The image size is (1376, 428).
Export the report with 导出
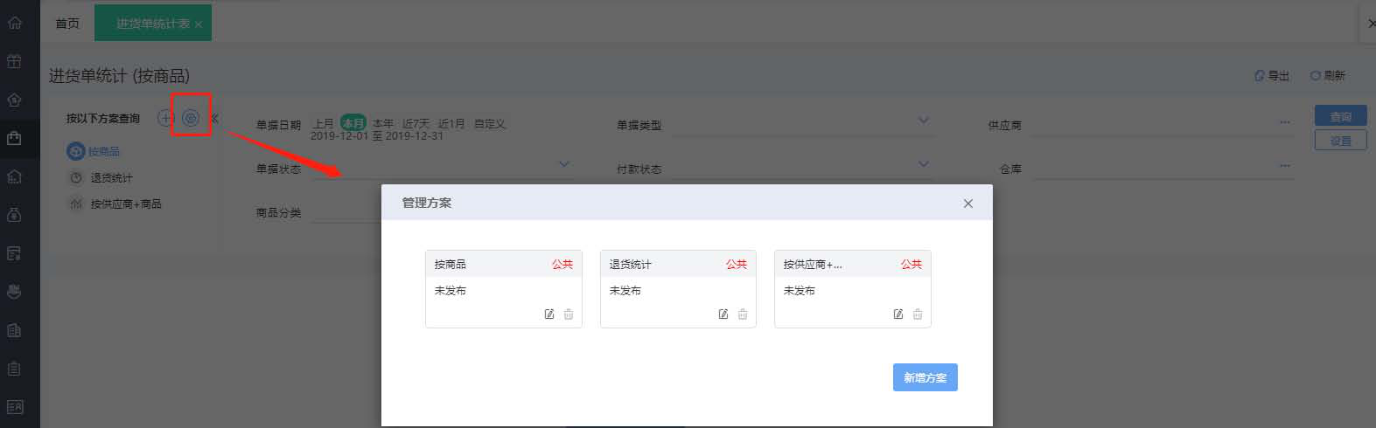click(x=1272, y=76)
